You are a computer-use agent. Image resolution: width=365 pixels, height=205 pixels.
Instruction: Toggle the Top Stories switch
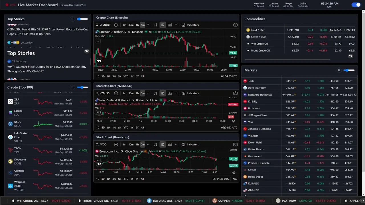[82, 19]
